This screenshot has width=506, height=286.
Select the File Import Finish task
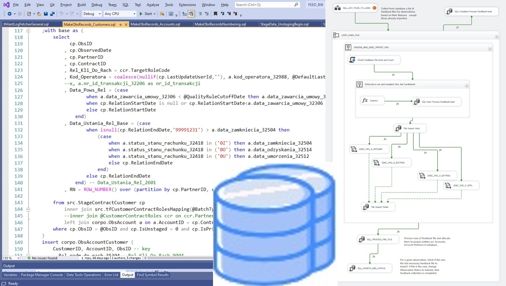[378, 207]
